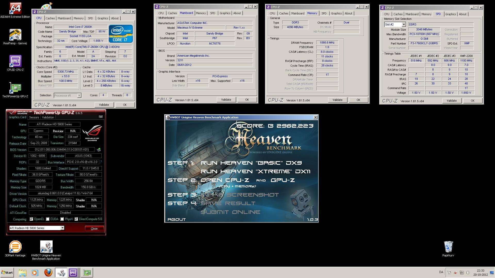The image size is (495, 278).
Task: Click the save BIOS chip icon in GPU-Z
Action: (99, 150)
